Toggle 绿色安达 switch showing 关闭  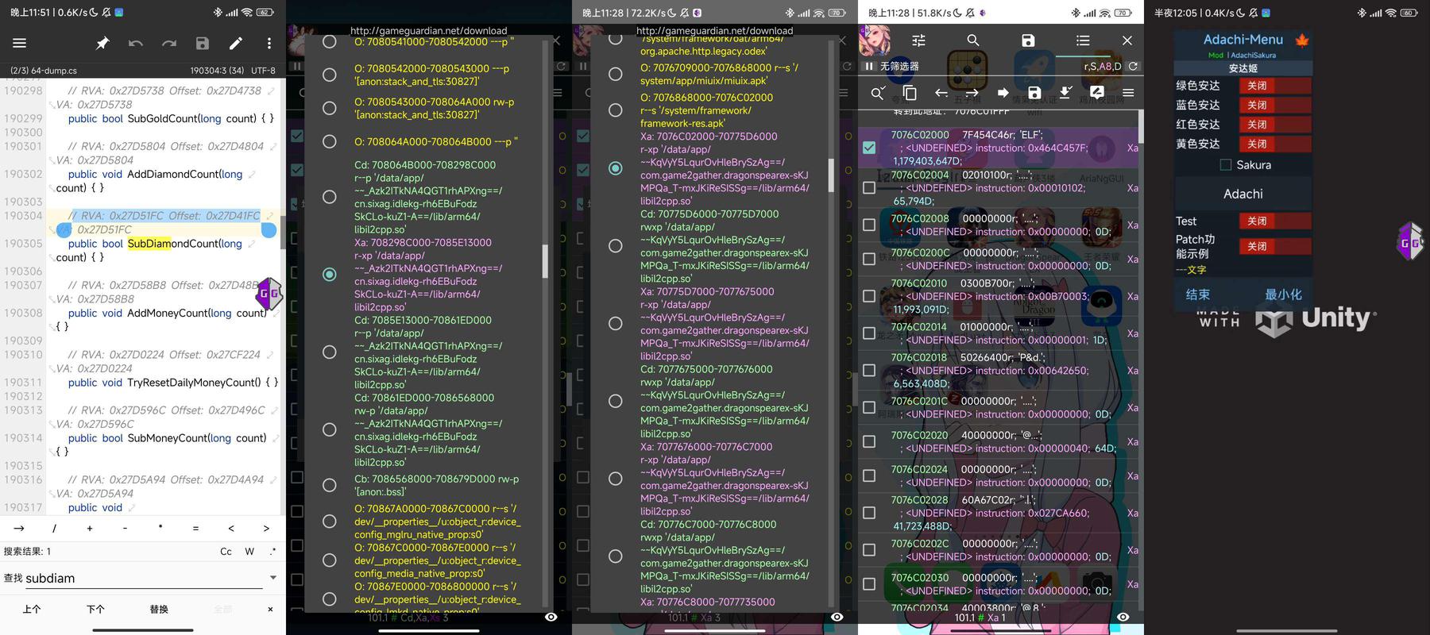(x=1274, y=86)
